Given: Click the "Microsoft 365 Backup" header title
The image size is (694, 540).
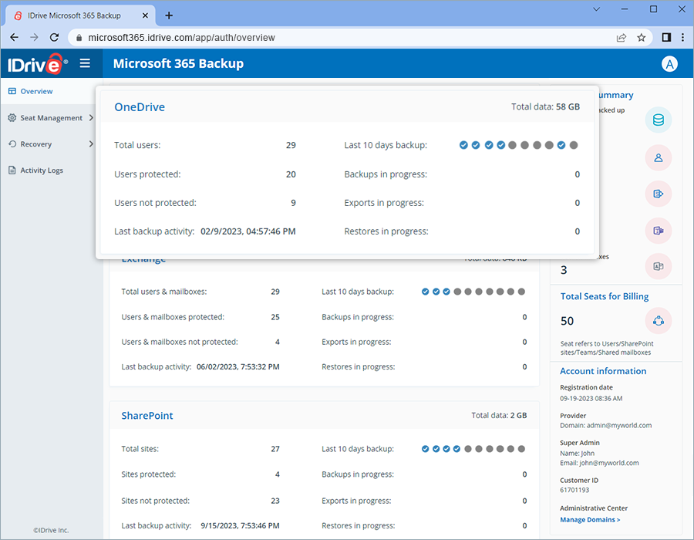Looking at the screenshot, I should [178, 64].
